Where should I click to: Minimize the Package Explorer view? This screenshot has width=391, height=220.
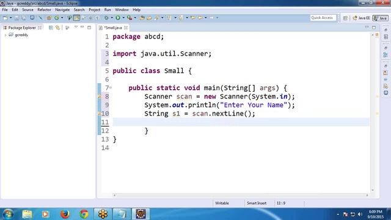82,27
